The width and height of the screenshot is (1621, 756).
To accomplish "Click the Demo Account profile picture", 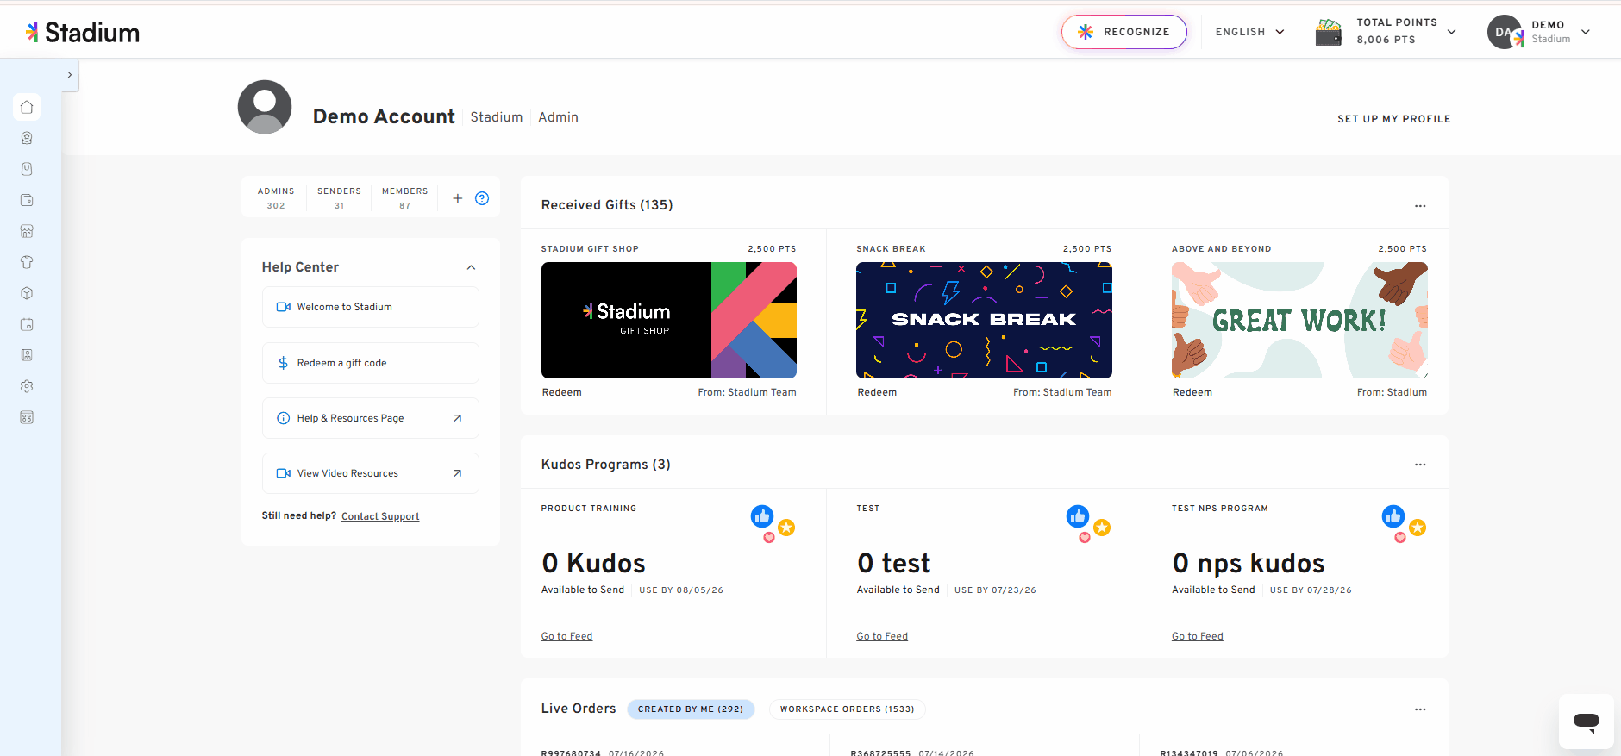I will coord(265,107).
